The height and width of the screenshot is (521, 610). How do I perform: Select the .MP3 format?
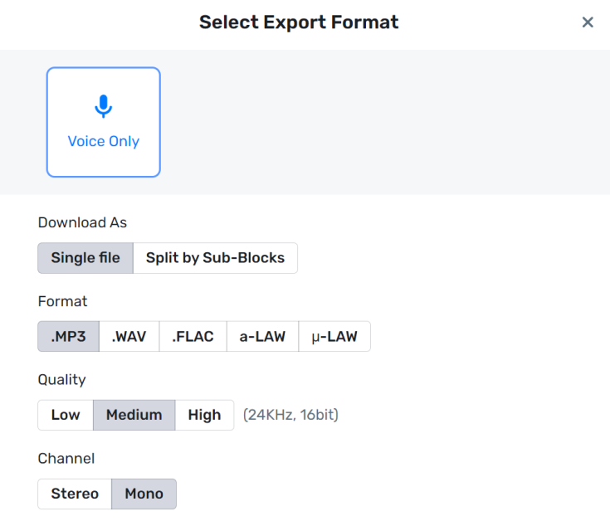coord(68,336)
